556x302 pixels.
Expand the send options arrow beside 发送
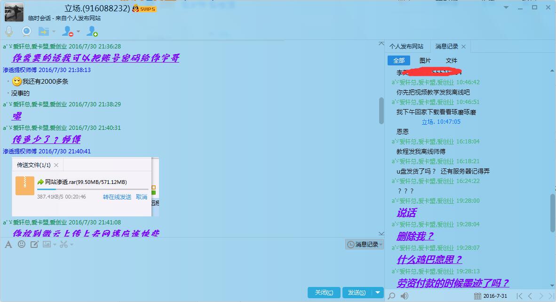[x=377, y=293]
